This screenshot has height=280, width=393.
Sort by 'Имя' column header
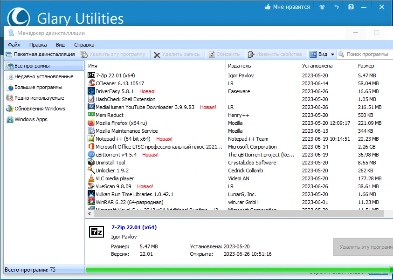155,66
